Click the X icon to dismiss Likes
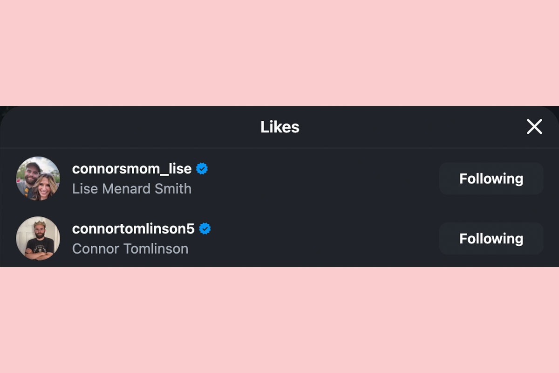 coord(534,126)
